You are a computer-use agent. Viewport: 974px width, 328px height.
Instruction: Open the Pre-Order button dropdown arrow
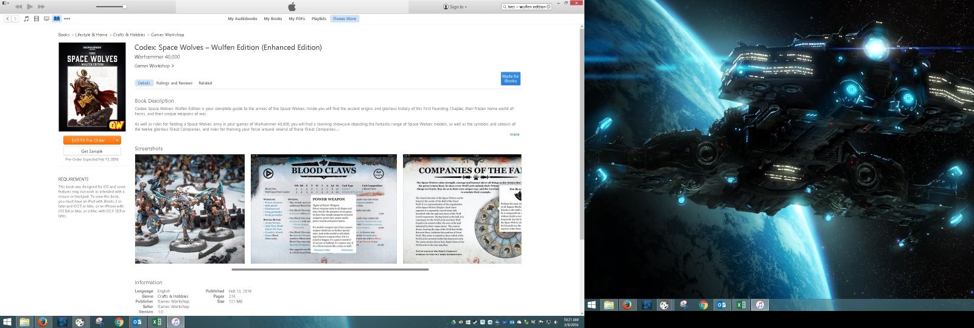[117, 140]
